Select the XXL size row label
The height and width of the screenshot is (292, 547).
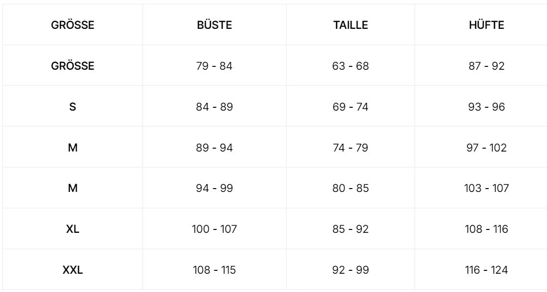73,270
